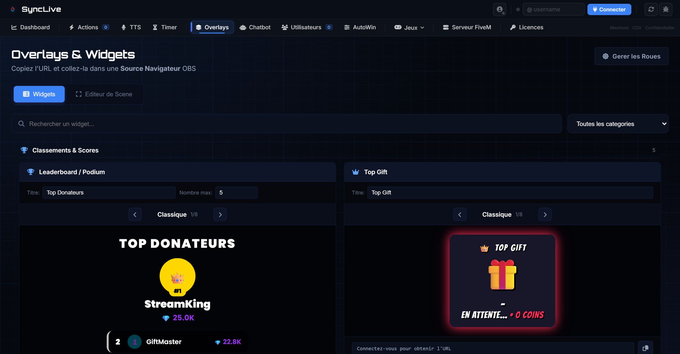Go to previous Top Gift style
Viewport: 680px width, 354px height.
coord(460,215)
